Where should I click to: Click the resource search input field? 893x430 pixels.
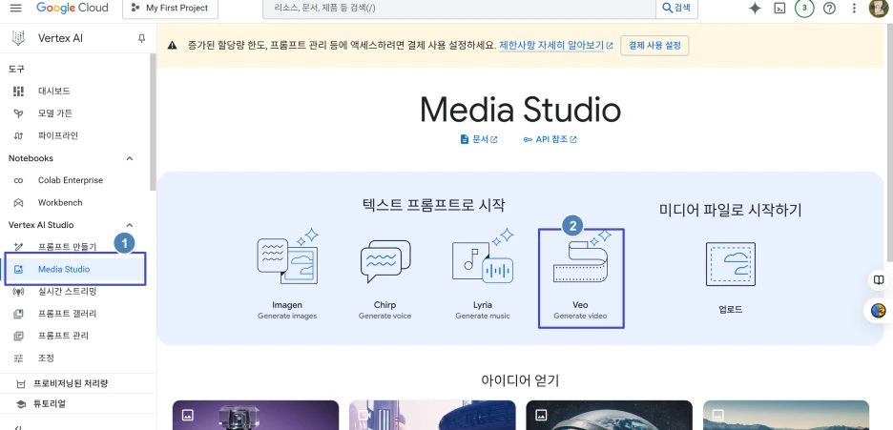click(459, 8)
